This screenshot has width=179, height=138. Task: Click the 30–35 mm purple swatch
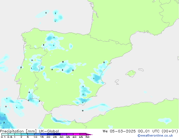63,134
